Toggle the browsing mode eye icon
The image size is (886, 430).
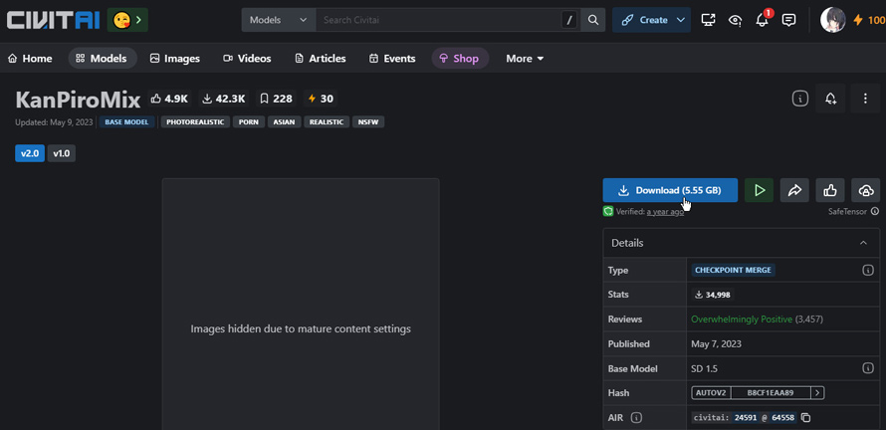pos(735,20)
